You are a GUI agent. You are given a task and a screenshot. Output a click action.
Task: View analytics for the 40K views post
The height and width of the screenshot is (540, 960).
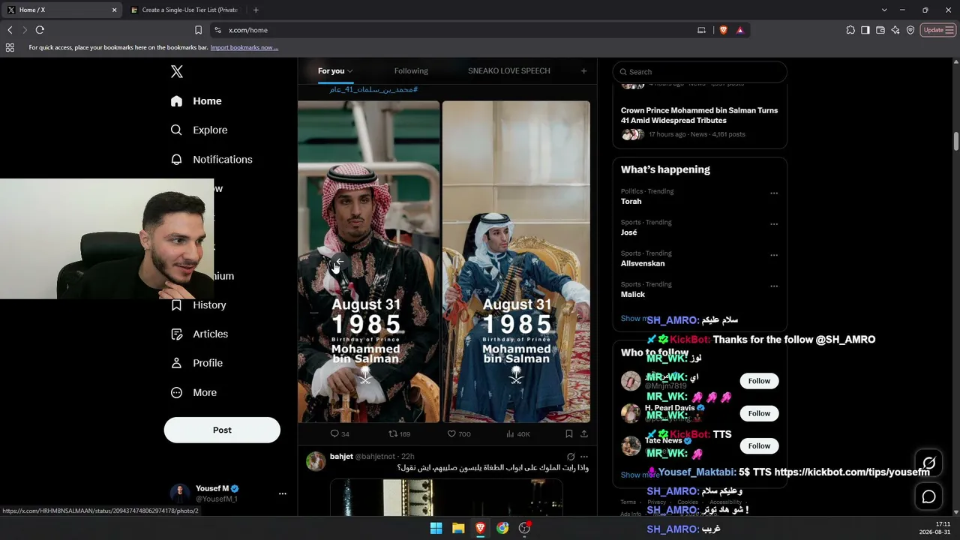(x=518, y=433)
